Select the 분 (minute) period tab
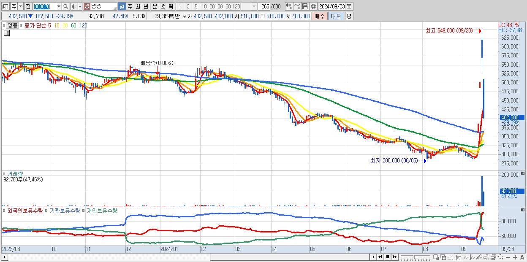 pyautogui.click(x=155, y=6)
